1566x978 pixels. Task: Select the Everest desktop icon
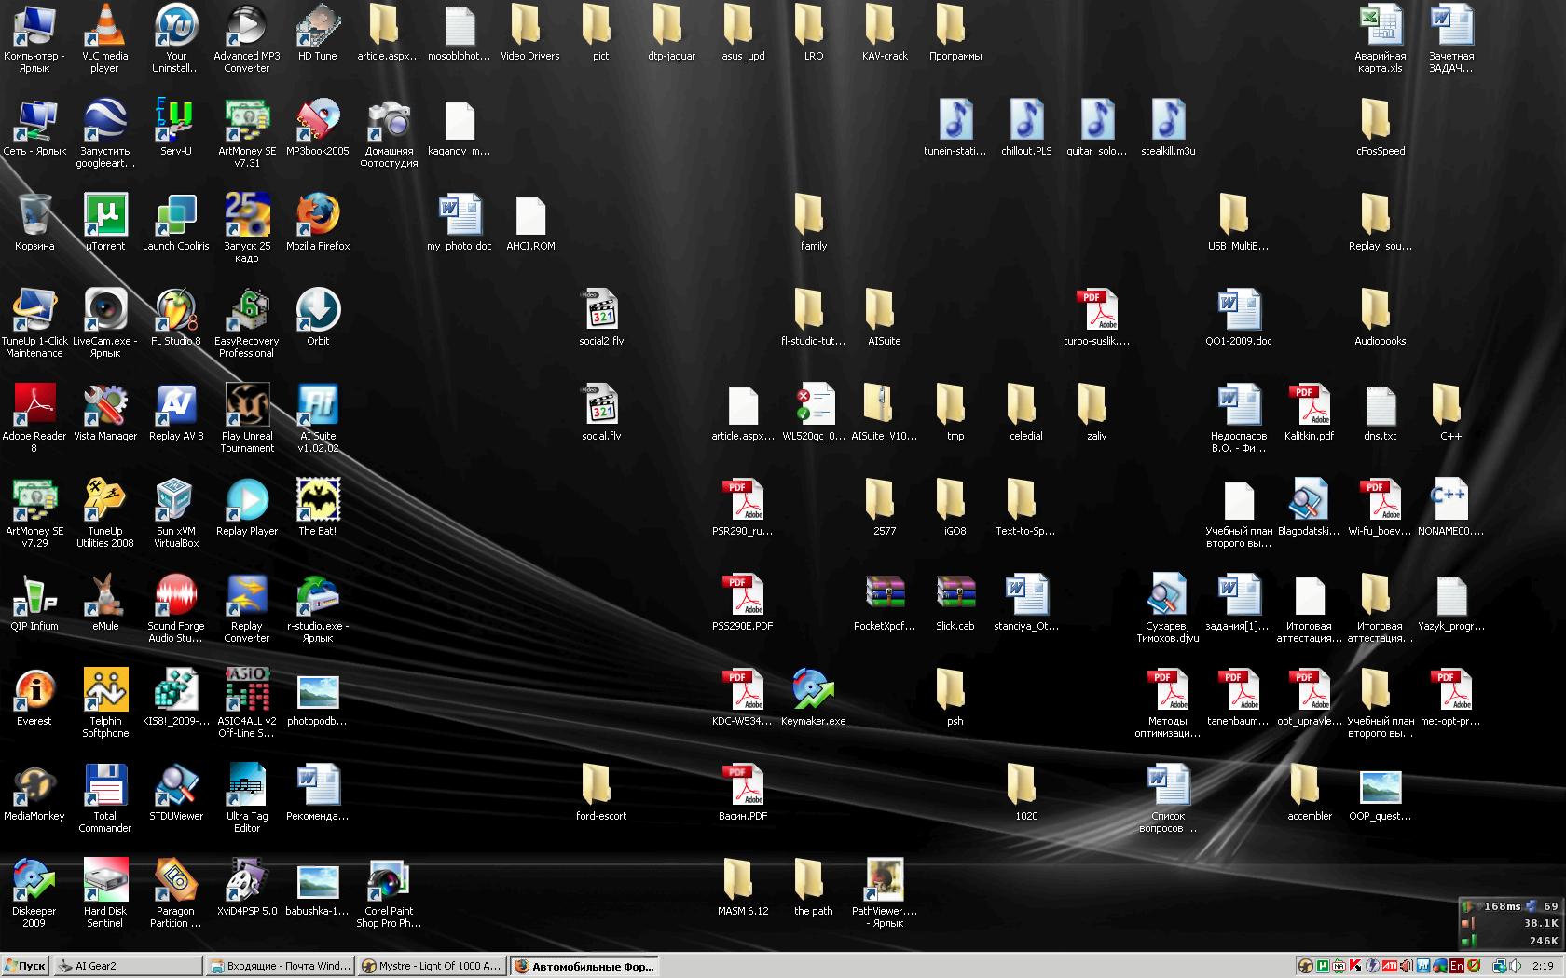[34, 692]
